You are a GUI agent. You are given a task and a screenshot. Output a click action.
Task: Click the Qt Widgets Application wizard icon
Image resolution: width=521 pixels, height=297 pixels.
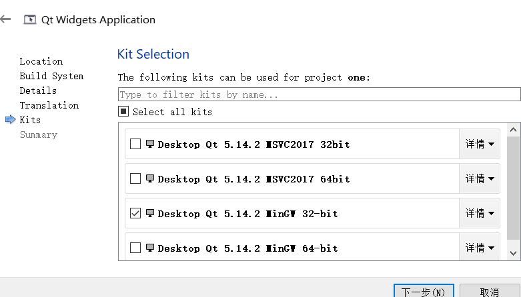click(x=29, y=19)
